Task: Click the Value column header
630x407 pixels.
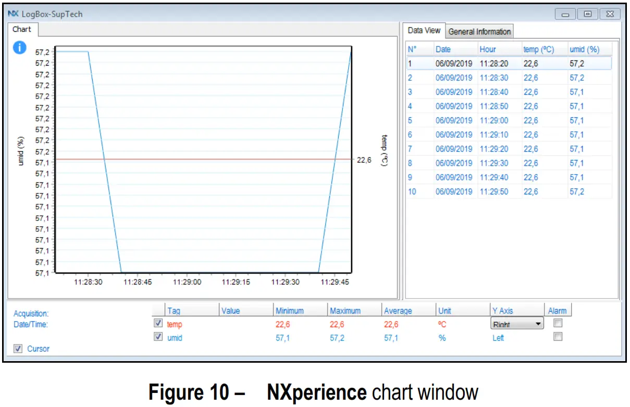Action: pos(246,311)
